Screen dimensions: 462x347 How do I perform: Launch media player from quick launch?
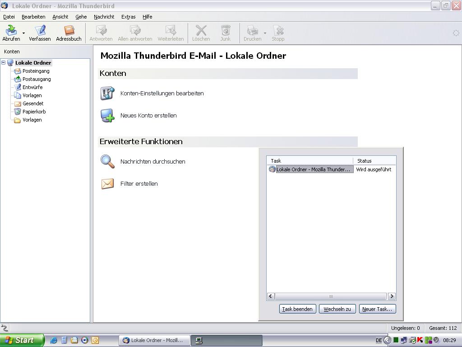(x=85, y=340)
